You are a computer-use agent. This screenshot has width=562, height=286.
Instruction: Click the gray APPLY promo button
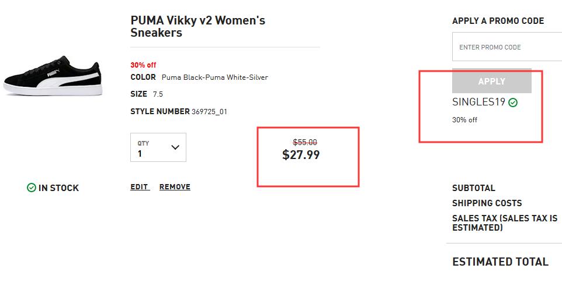tap(492, 81)
